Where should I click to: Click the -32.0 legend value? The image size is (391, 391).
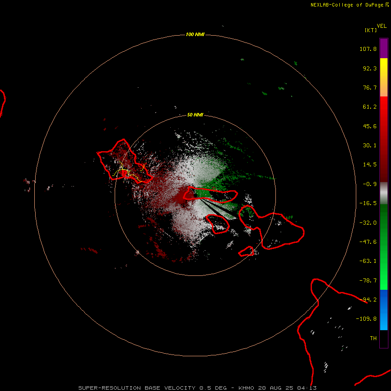(x=368, y=223)
